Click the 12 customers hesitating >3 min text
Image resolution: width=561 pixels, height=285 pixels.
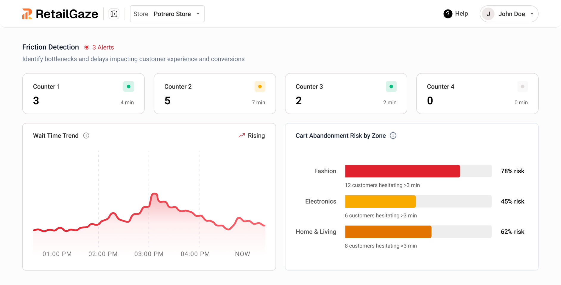tap(382, 185)
